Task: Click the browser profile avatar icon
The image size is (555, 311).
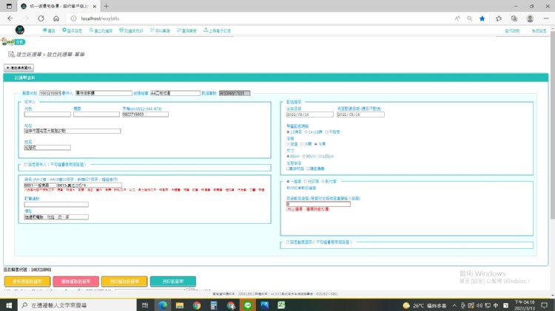Action: [530, 18]
